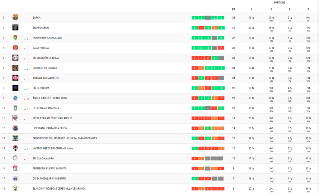Click the magnifier next to BM Benidorm's 4 draws
319x193 pixels.
291,88
